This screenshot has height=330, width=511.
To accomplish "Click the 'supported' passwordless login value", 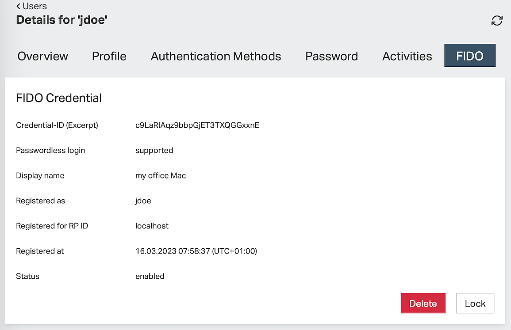I will 154,150.
